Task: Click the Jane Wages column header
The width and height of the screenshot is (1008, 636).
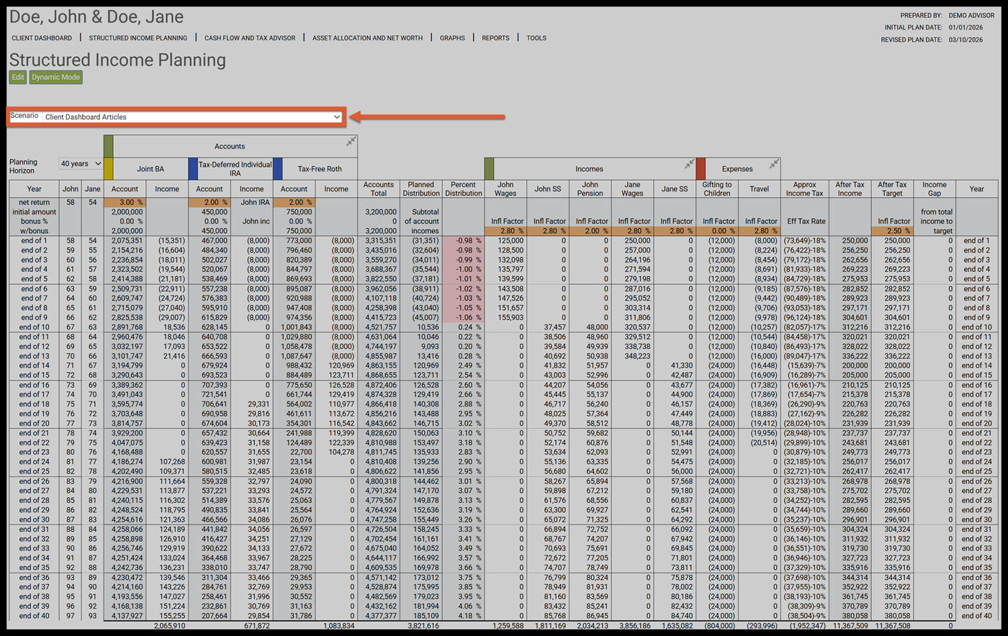Action: click(632, 189)
